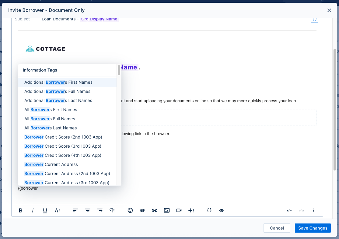
Task: Insert an image into the email
Action: [x=167, y=210]
